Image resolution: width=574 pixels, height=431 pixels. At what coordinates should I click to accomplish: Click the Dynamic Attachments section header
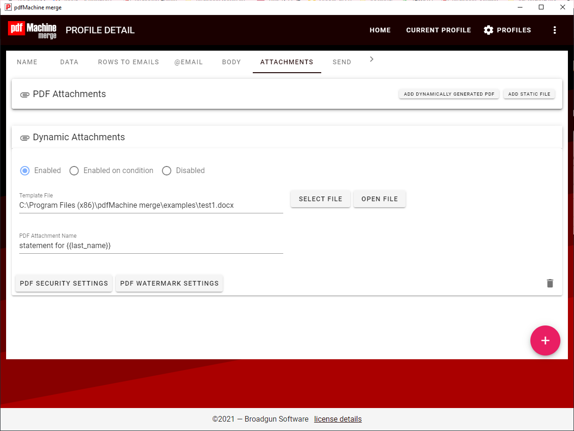point(287,137)
